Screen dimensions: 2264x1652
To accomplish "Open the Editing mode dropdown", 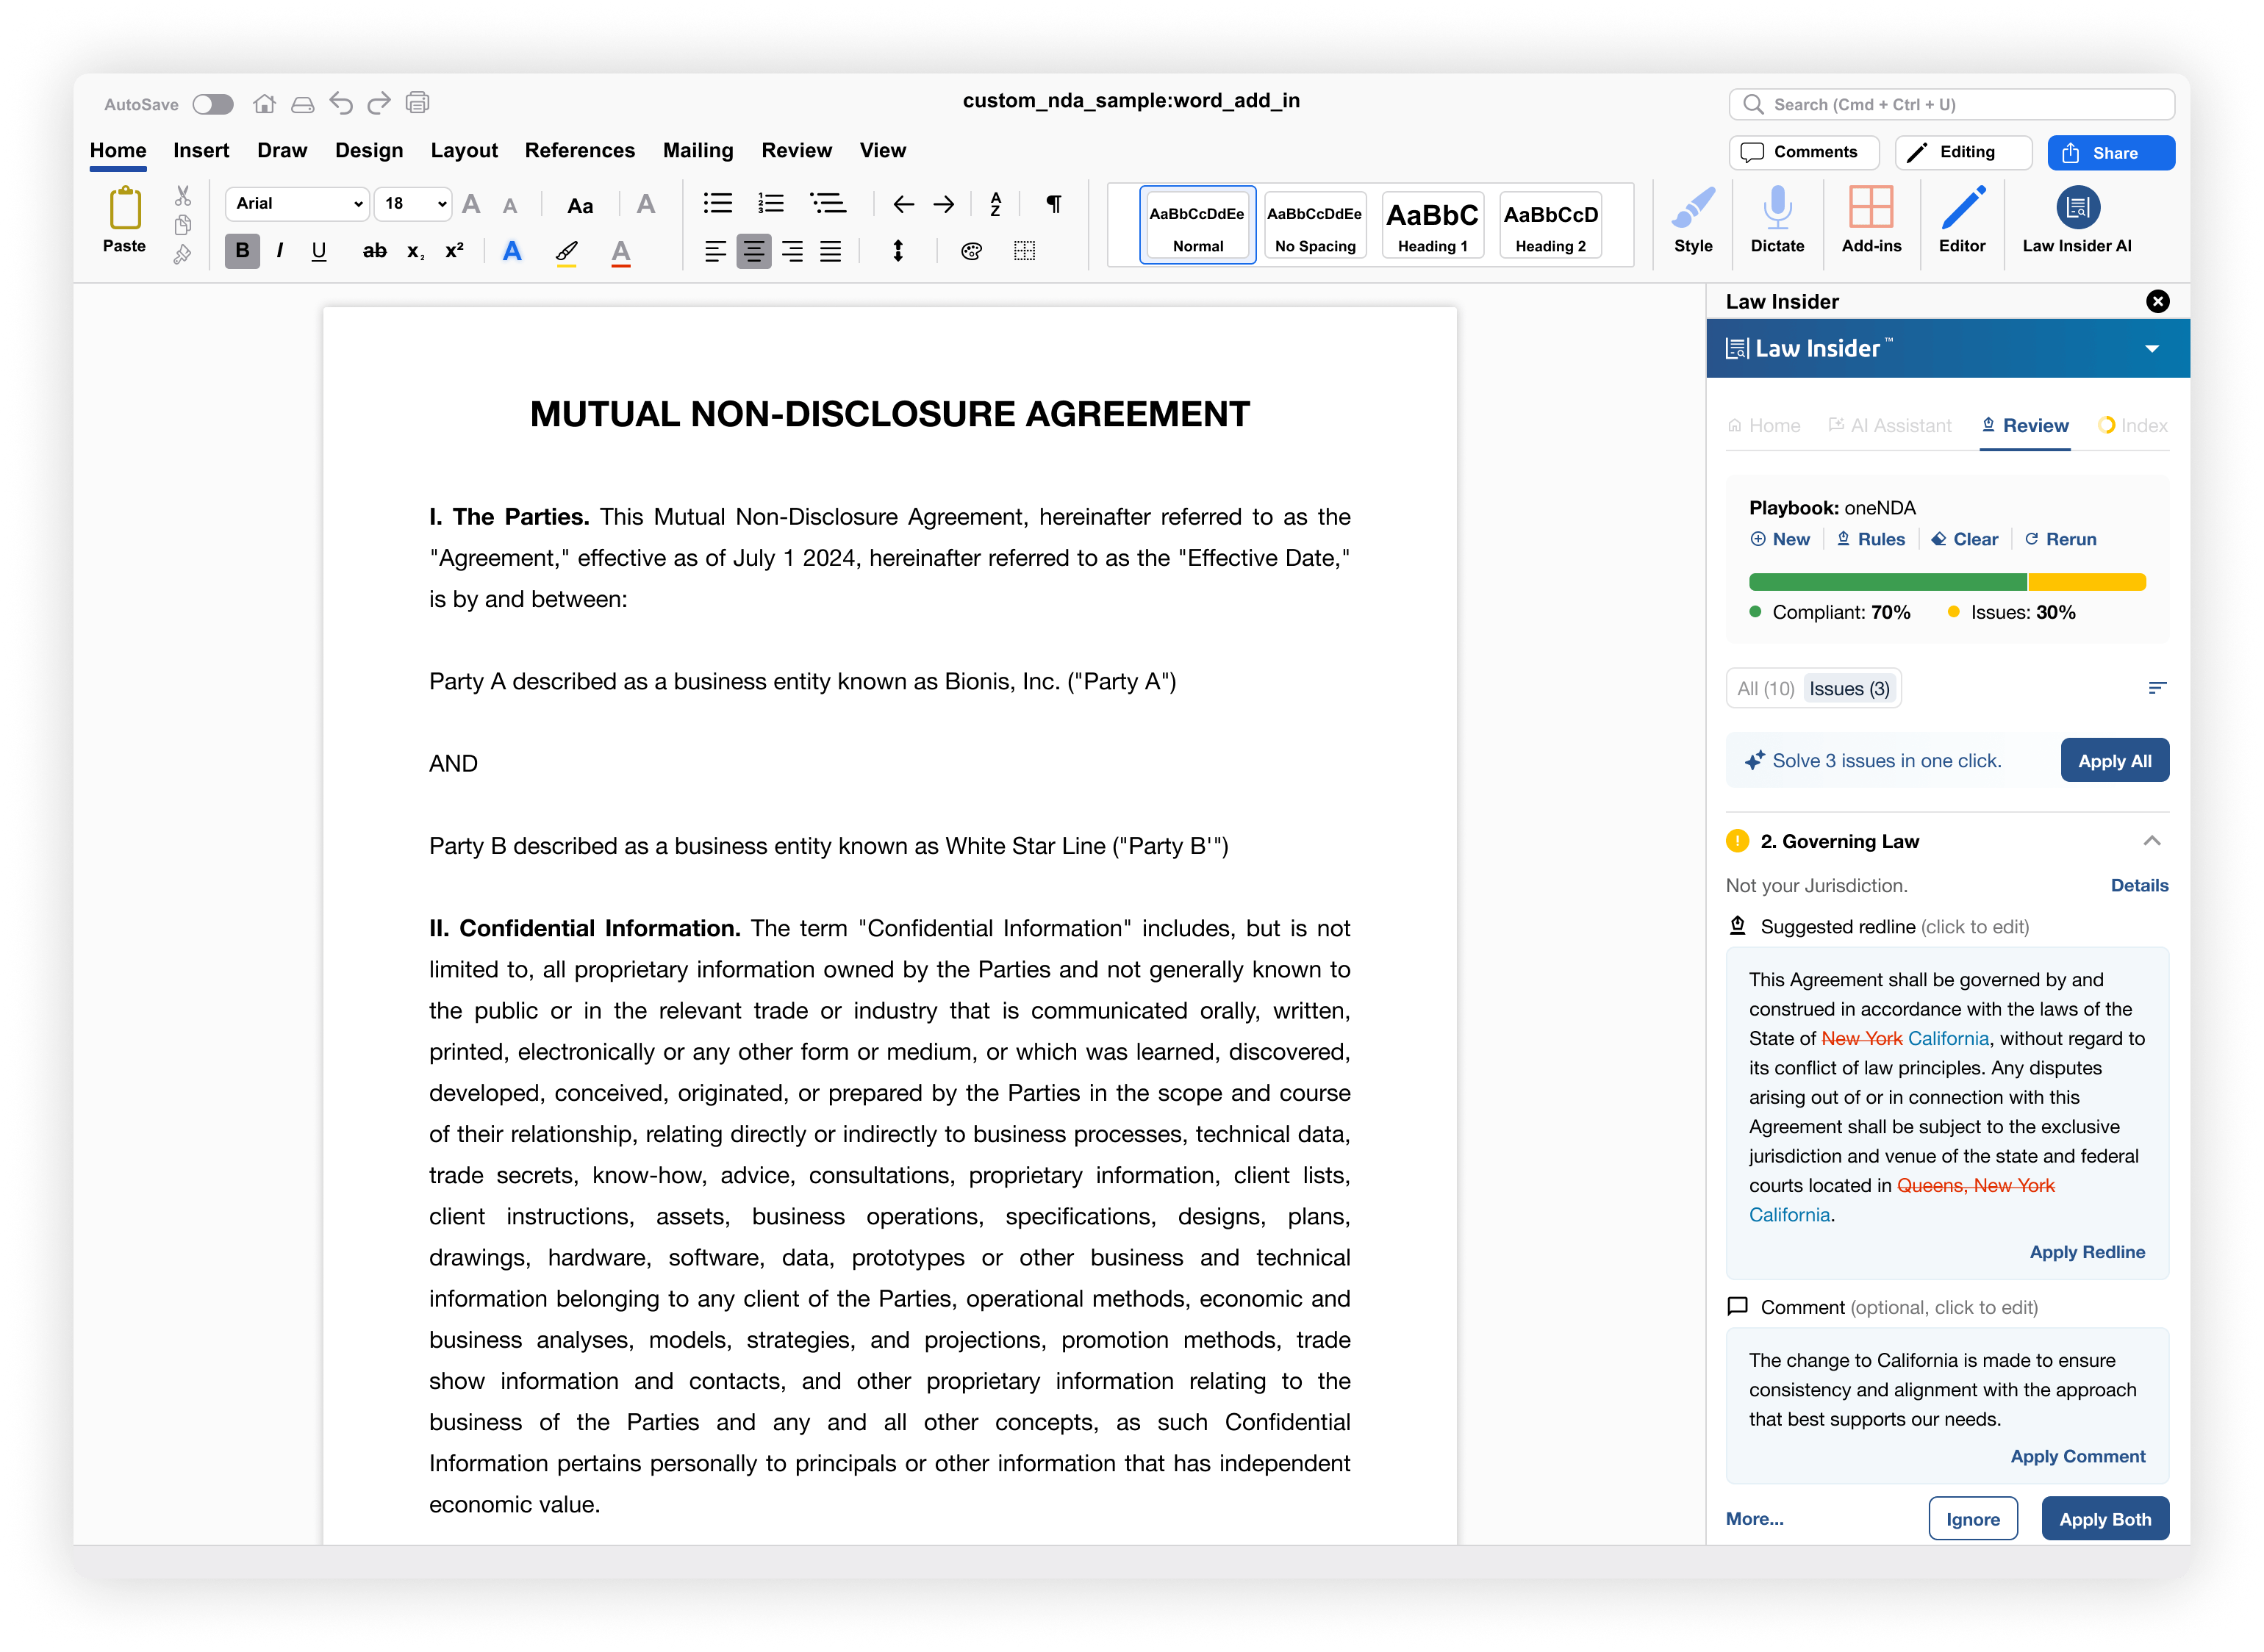I will coord(1963,152).
